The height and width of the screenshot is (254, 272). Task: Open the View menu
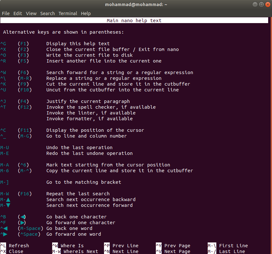point(31,13)
